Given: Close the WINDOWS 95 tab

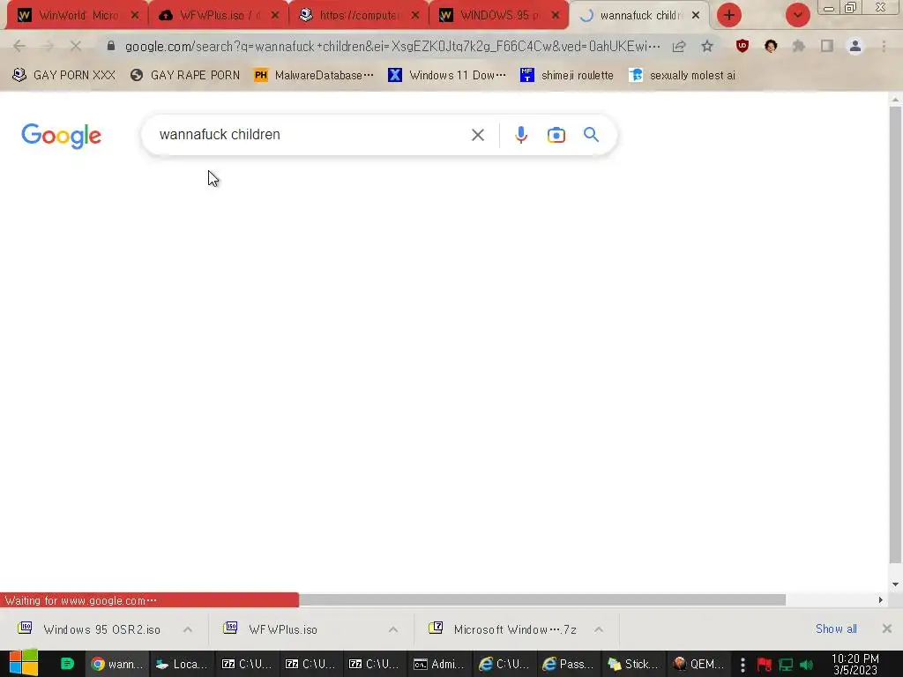Looking at the screenshot, I should (x=556, y=16).
